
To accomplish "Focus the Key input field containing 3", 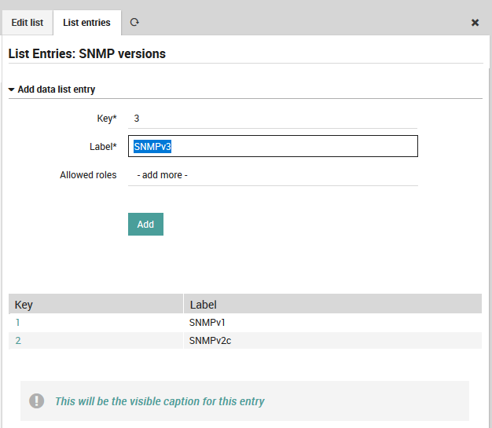I will click(x=272, y=119).
